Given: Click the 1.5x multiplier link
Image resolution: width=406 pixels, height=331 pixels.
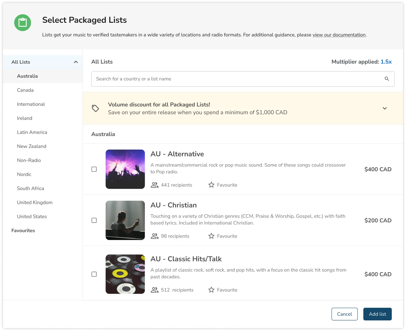Looking at the screenshot, I should point(386,62).
